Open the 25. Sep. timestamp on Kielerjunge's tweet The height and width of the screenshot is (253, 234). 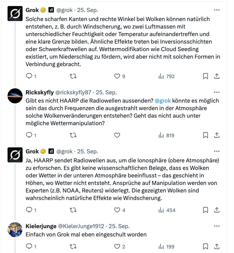point(119,226)
